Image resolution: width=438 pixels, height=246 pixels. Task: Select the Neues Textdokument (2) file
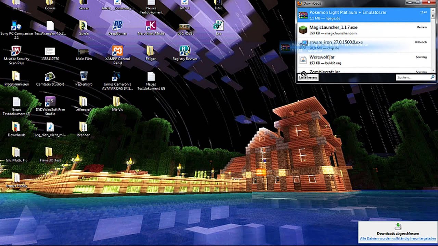coord(16,106)
